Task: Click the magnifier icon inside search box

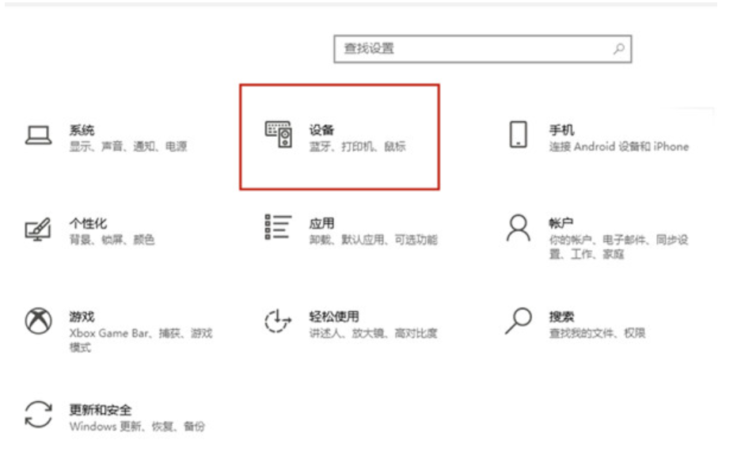Action: (619, 48)
